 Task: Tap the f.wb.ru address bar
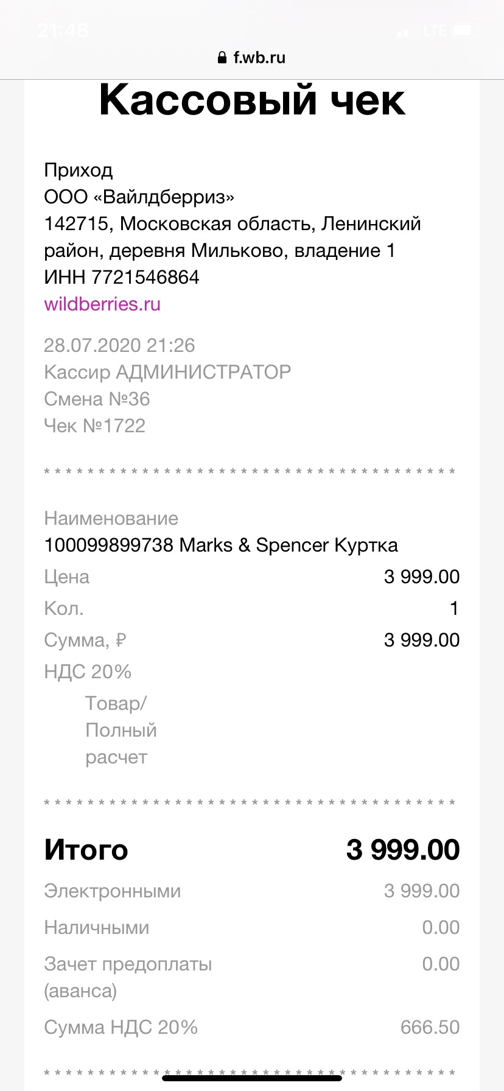[x=251, y=58]
